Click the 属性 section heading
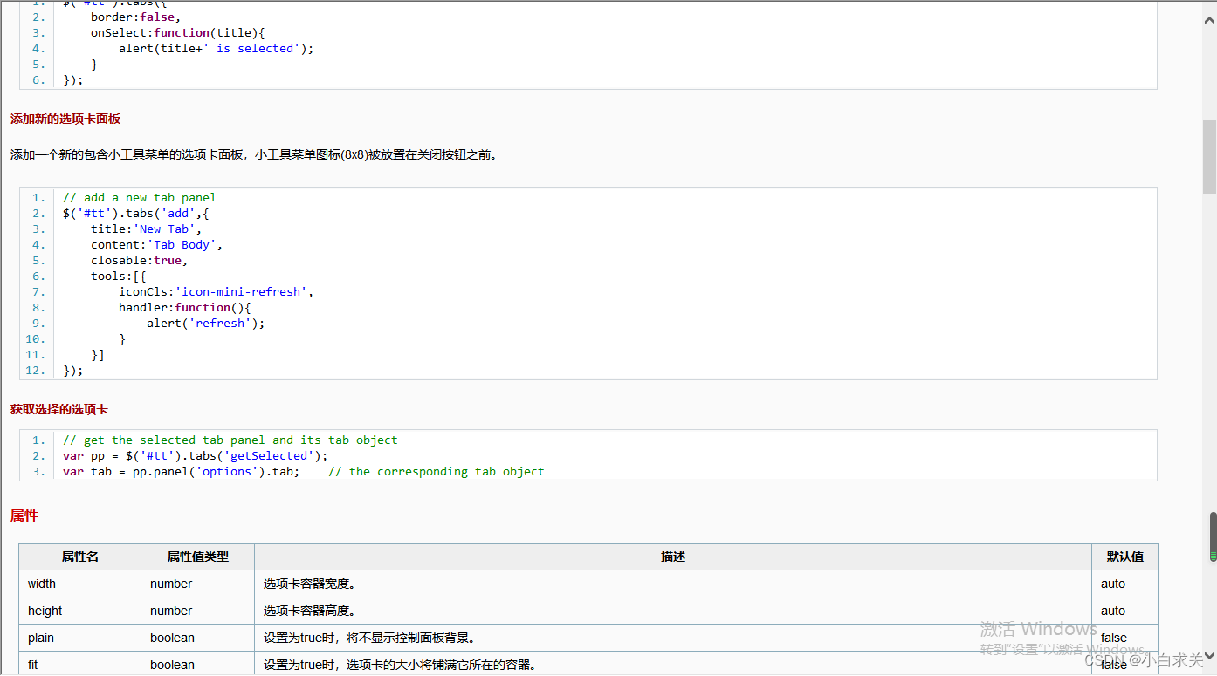This screenshot has width=1217, height=676. coord(24,516)
